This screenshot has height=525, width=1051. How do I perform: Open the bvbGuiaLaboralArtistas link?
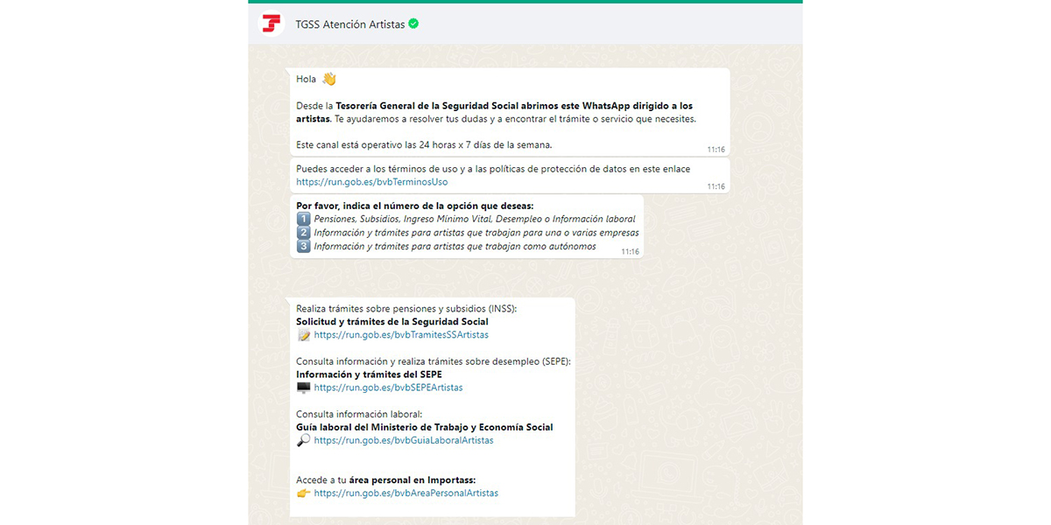tap(404, 441)
